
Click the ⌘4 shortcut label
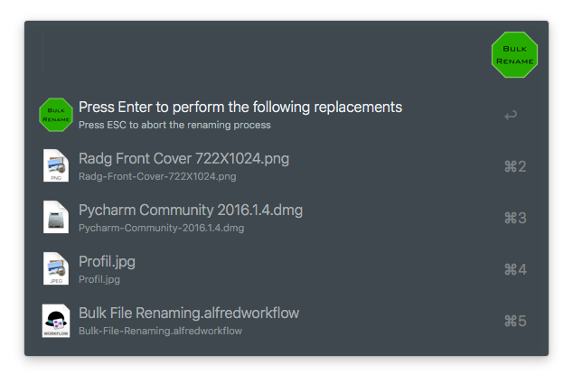pos(514,269)
